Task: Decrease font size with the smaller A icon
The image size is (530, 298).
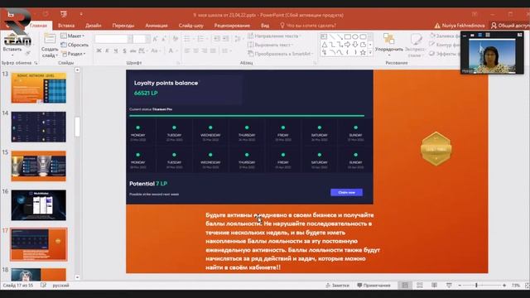Action: click(x=164, y=39)
